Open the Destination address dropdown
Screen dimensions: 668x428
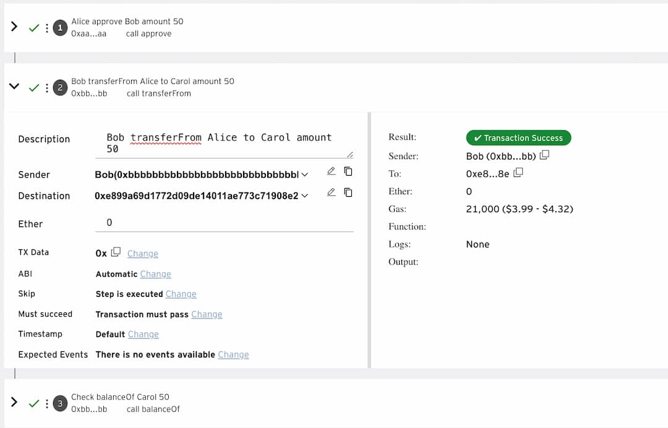[304, 196]
